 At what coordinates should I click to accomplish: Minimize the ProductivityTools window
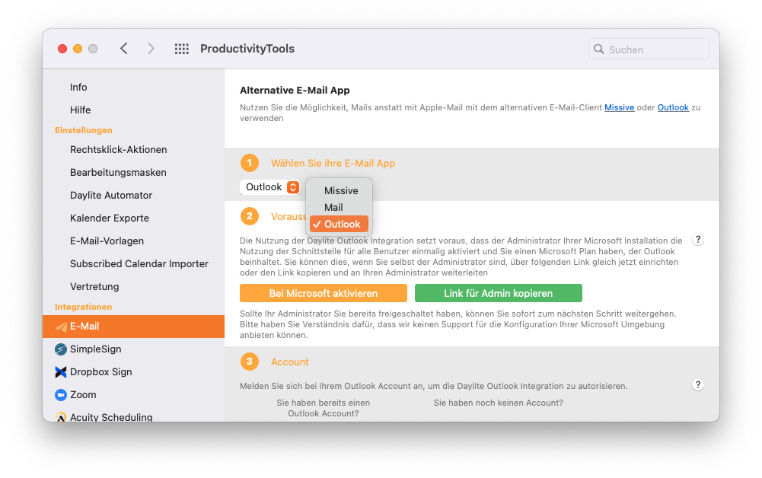pyautogui.click(x=78, y=49)
